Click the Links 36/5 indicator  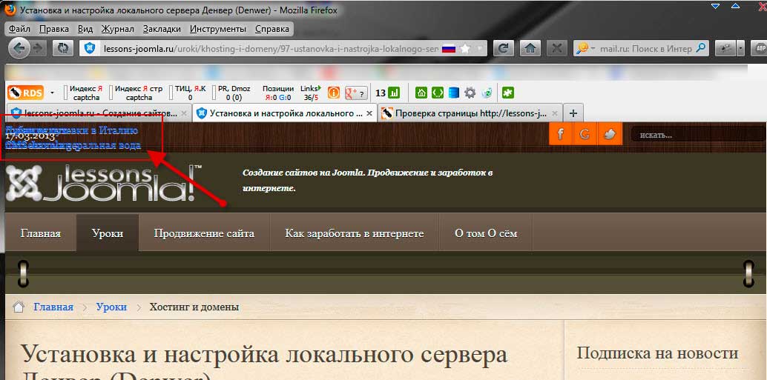[x=310, y=93]
